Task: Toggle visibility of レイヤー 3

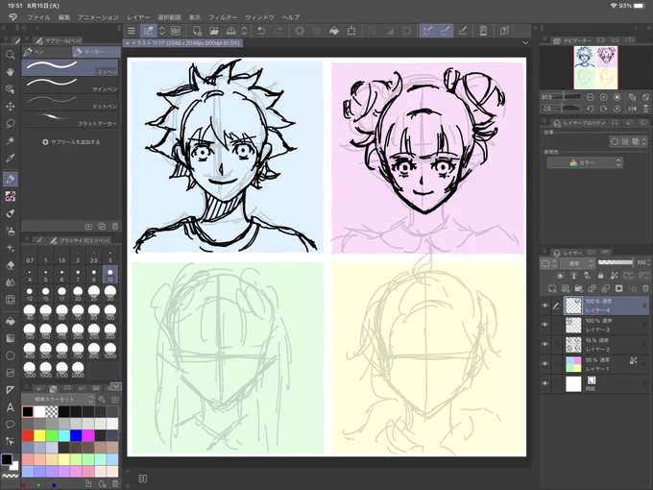Action: (544, 325)
